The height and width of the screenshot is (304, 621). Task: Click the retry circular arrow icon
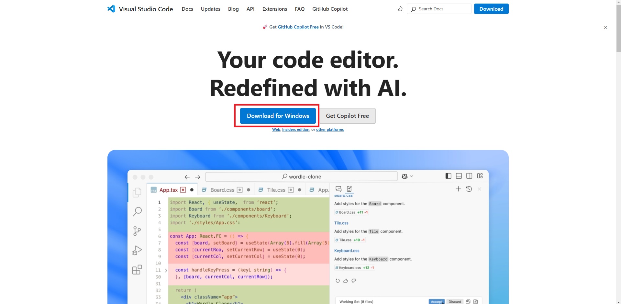[x=338, y=281]
